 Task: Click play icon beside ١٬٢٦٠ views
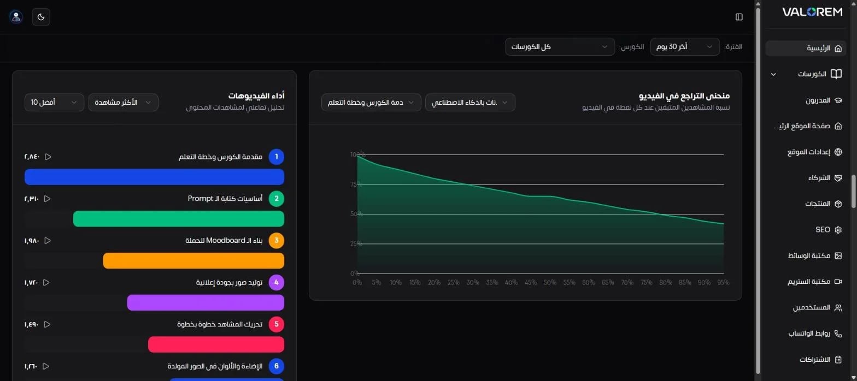click(46, 366)
